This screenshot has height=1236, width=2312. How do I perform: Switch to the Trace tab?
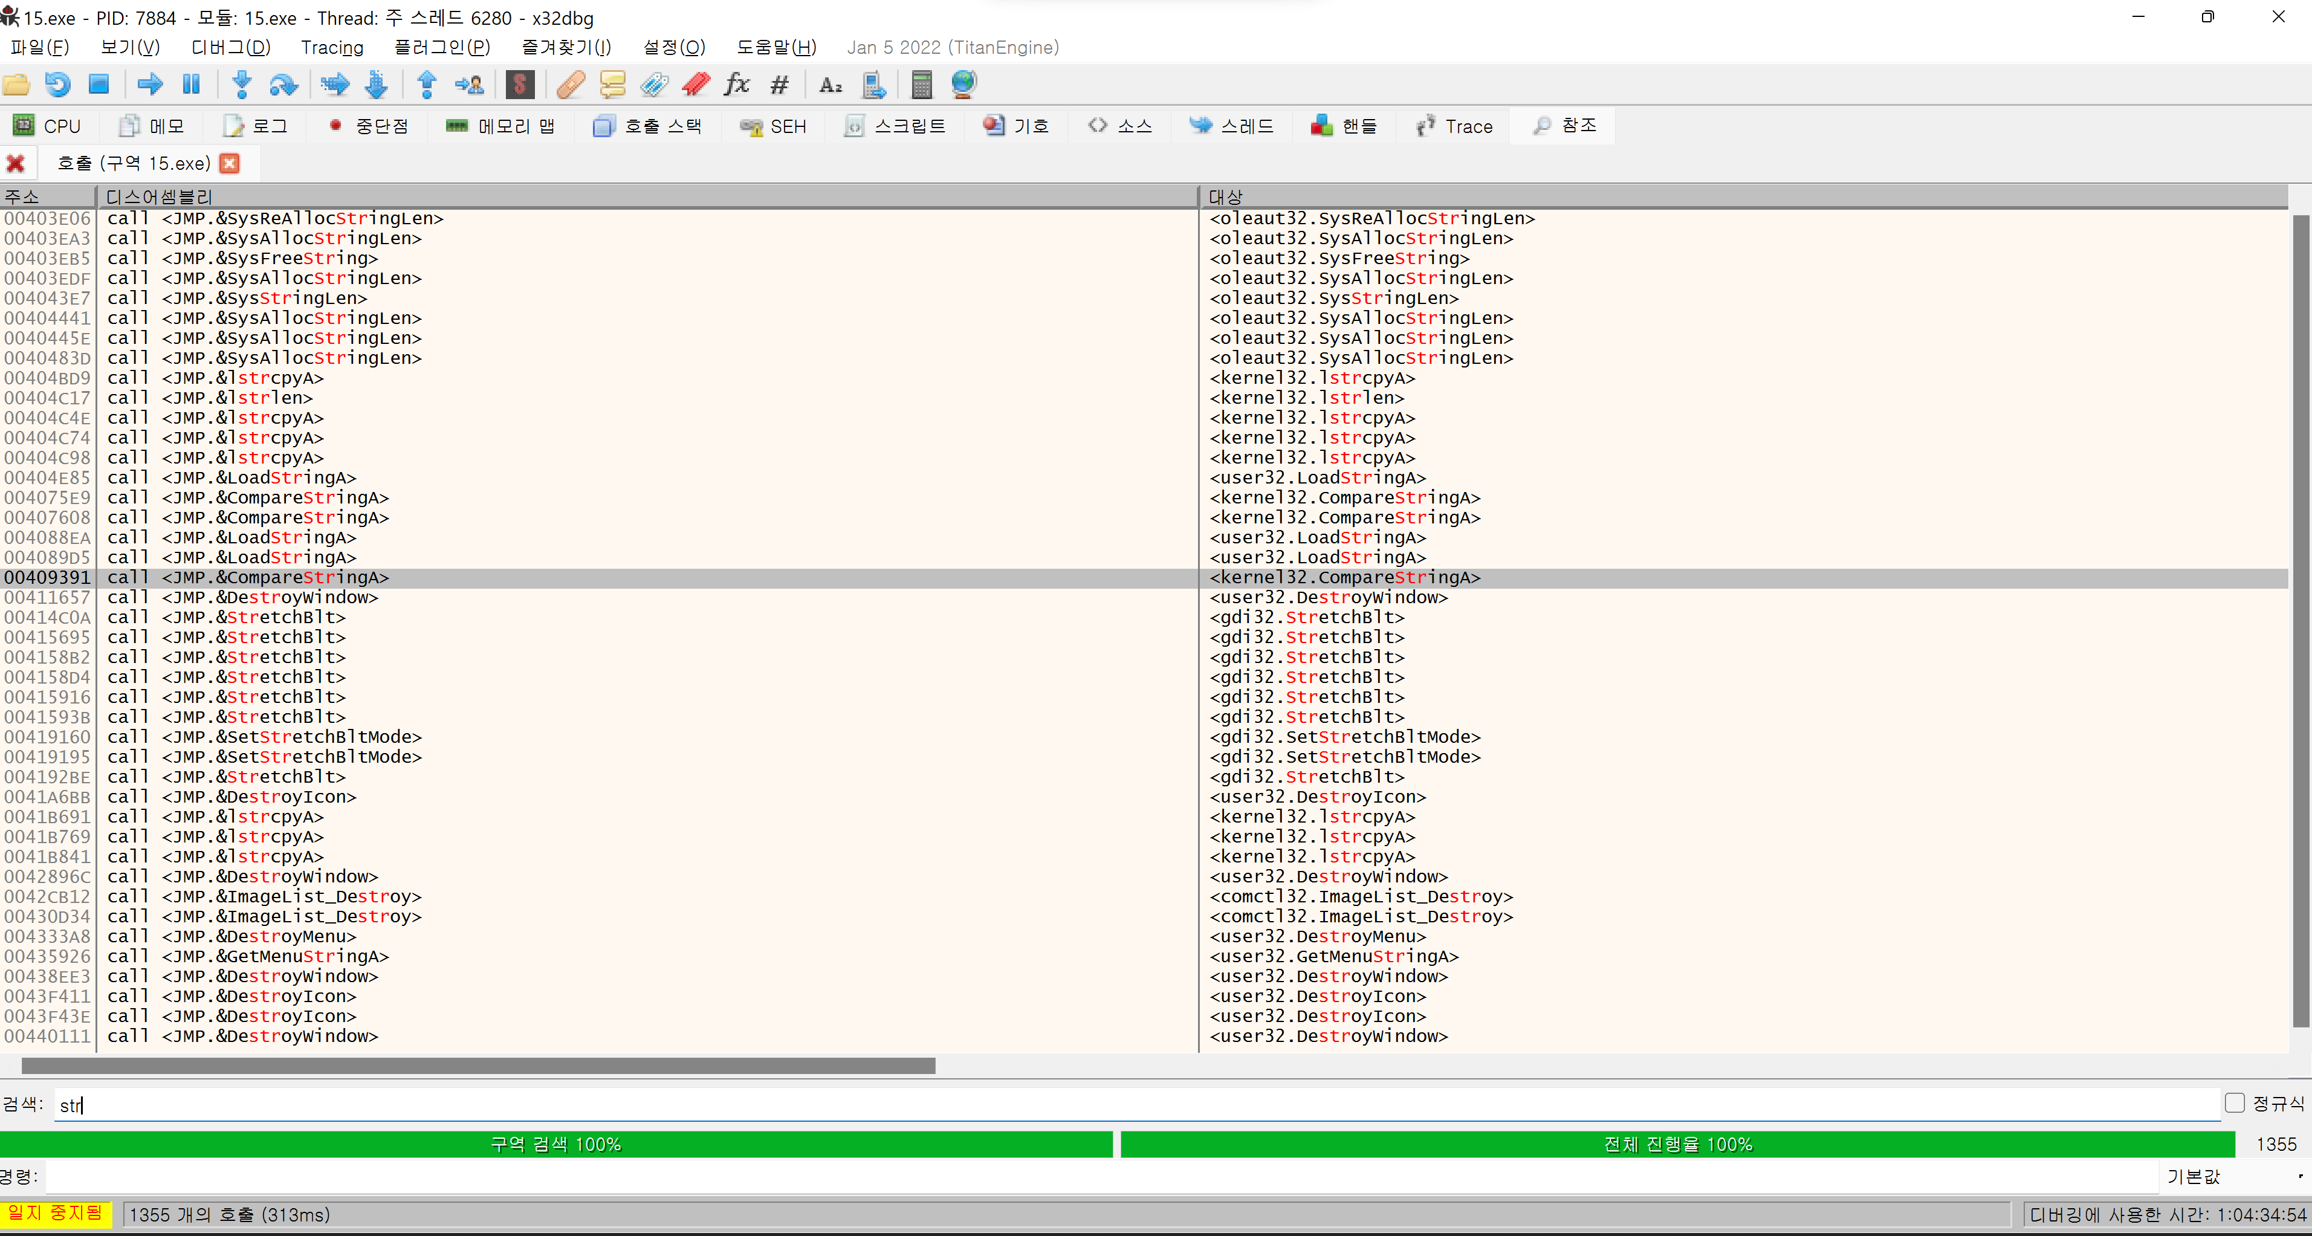[x=1454, y=126]
